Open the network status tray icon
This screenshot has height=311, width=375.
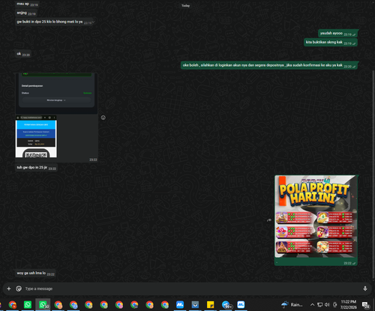319,305
